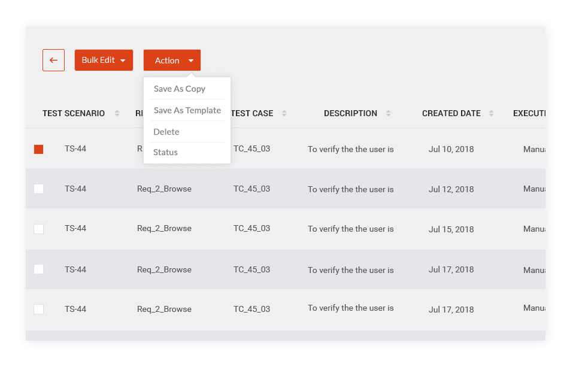Viewport: 573px width, 367px height.
Task: Click Req_2_Browse in the Jul 15 row
Action: coord(164,229)
